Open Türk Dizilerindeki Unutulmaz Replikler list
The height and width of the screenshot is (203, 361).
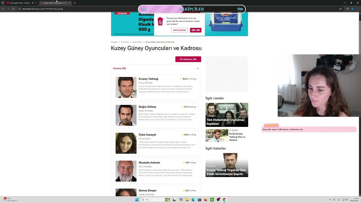[x=227, y=115]
